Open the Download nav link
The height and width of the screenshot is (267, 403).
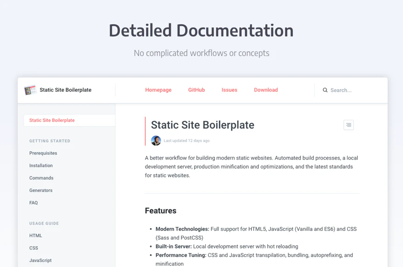click(x=266, y=90)
